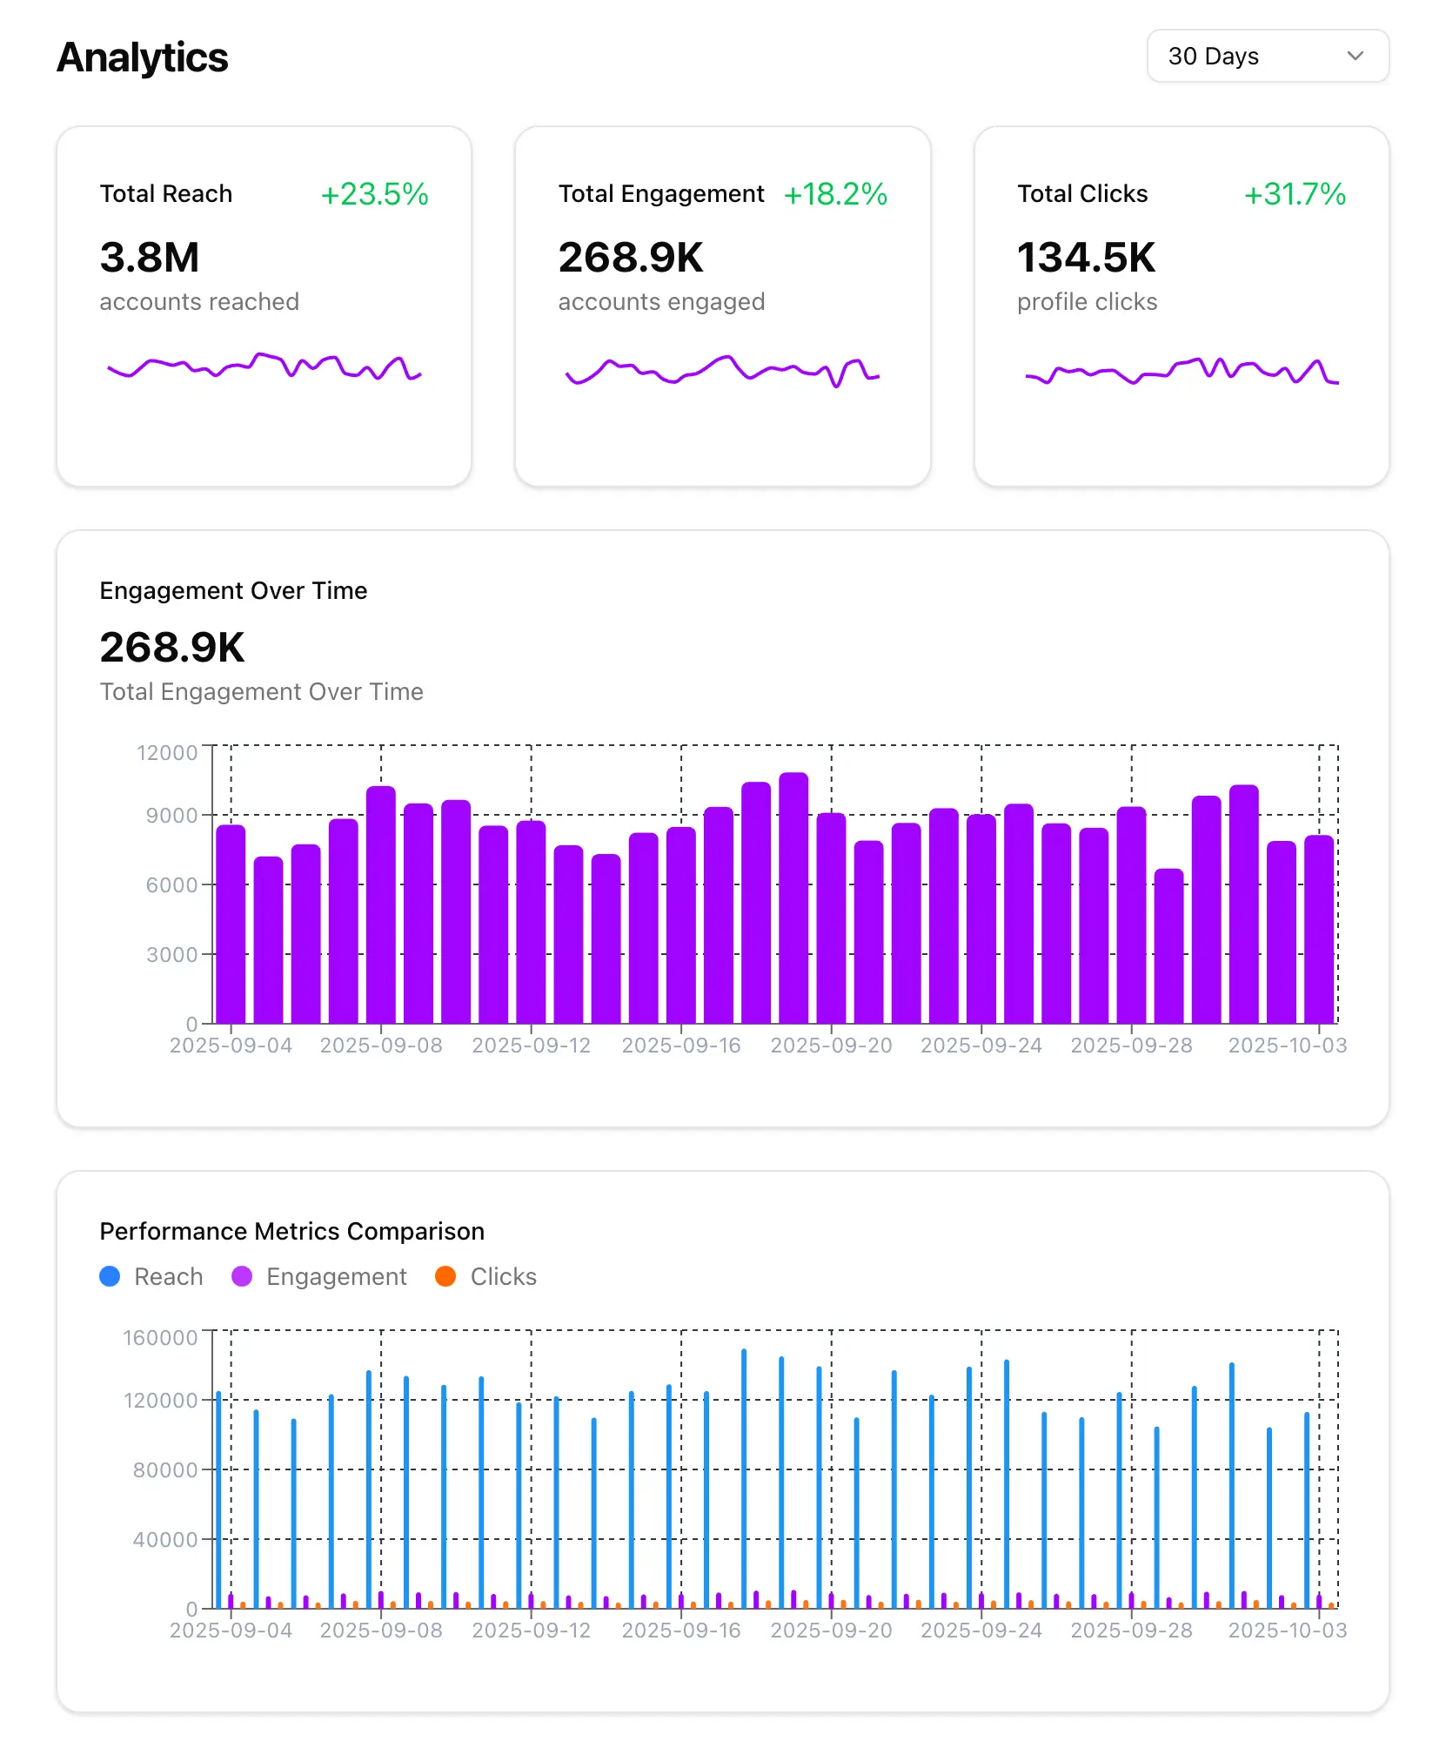This screenshot has height=1755, width=1446.
Task: Select the Total Engagement sparkline graph
Action: click(722, 371)
